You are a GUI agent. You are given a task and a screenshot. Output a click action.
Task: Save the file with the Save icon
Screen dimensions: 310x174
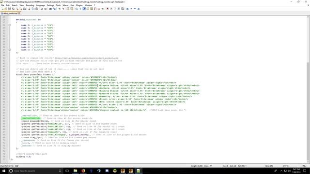click(10, 9)
